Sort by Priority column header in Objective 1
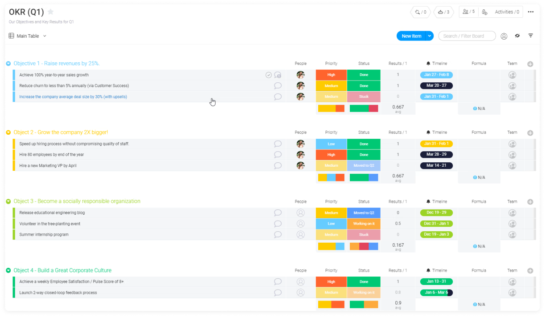 point(331,64)
